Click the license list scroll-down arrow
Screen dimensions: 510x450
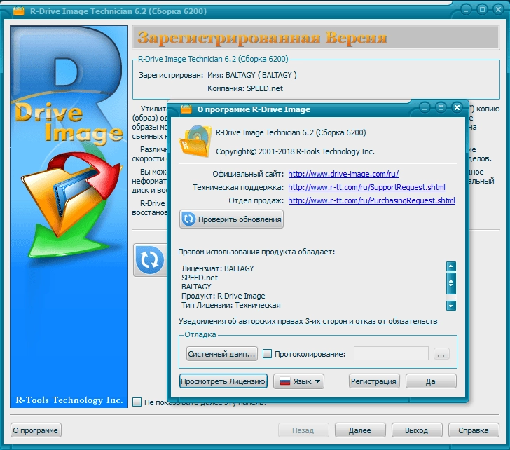451,306
